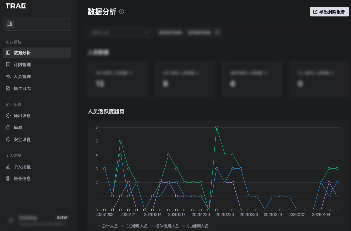This screenshot has height=231, width=351.
Task: Click the 管理员 badge at sidebar bottom
Action: coord(62,218)
